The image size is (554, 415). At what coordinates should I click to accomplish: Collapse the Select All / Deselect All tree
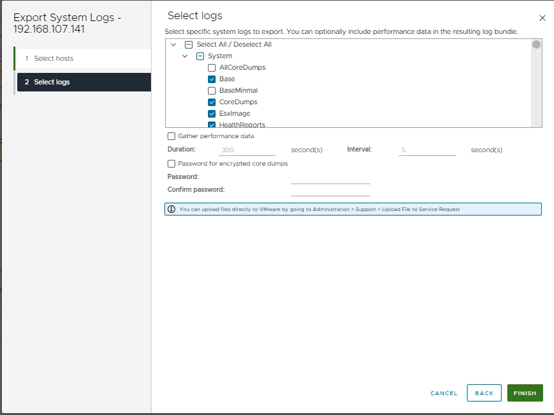pos(173,45)
